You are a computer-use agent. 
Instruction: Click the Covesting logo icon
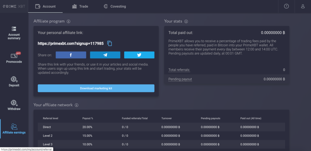106,6
